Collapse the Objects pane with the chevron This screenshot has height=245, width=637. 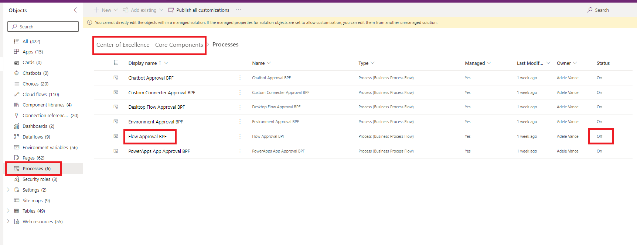click(75, 10)
